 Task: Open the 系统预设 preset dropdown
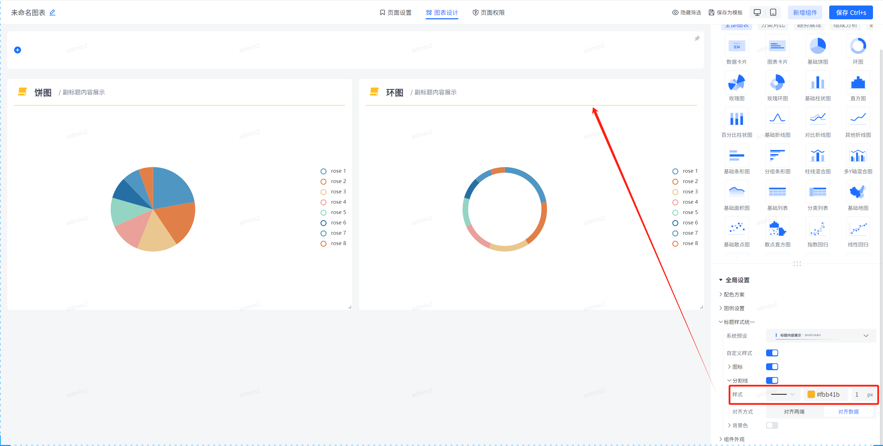pos(821,336)
